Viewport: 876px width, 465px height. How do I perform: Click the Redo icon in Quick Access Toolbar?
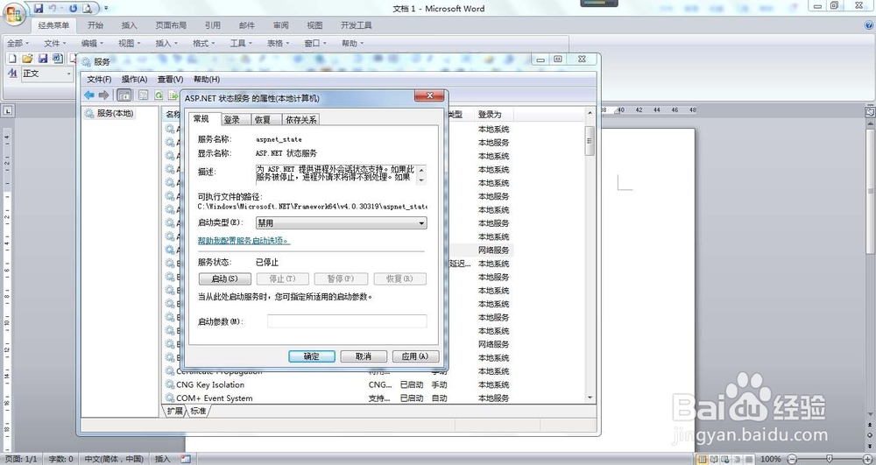tap(74, 9)
